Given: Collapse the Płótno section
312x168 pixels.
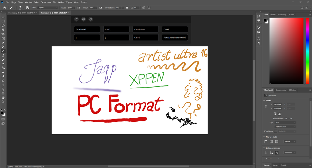Looking at the screenshot, I should click(x=264, y=101).
